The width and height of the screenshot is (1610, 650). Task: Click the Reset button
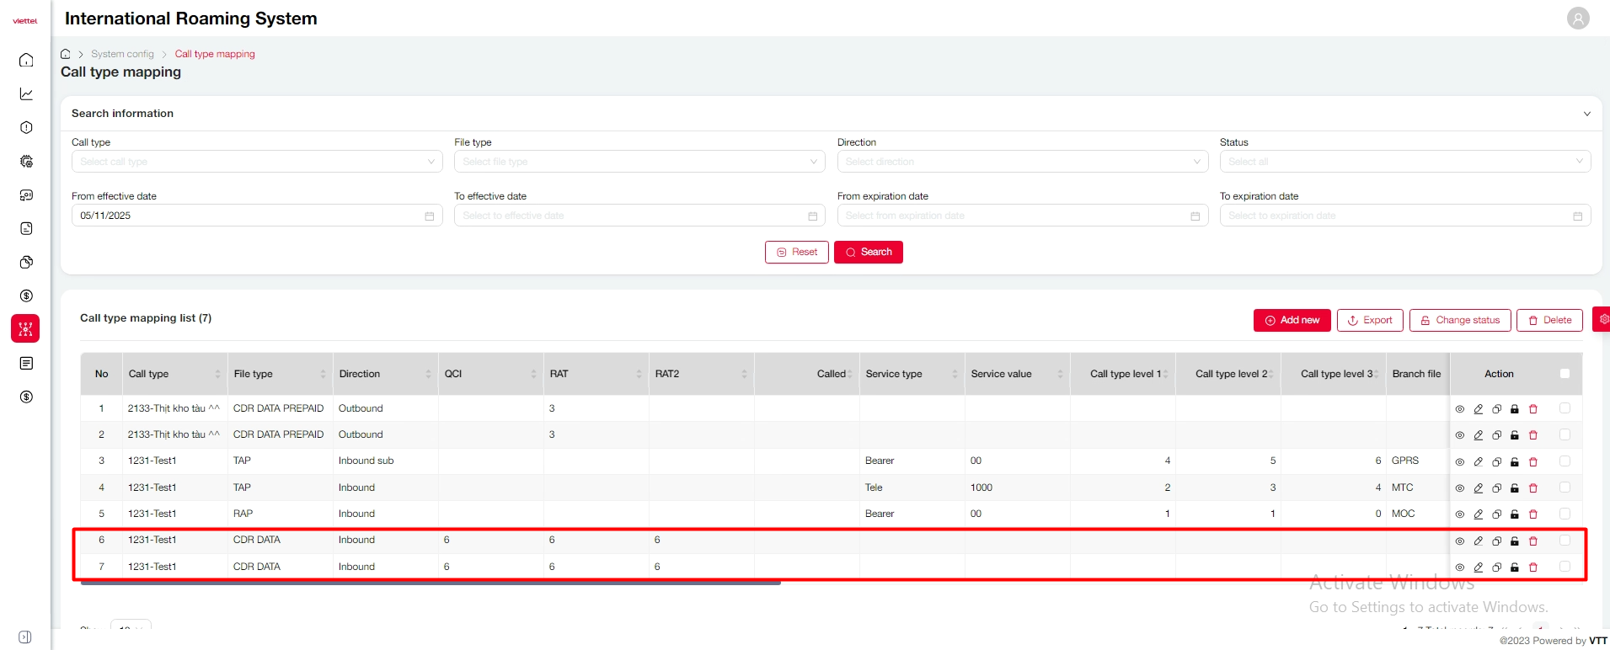pos(796,252)
